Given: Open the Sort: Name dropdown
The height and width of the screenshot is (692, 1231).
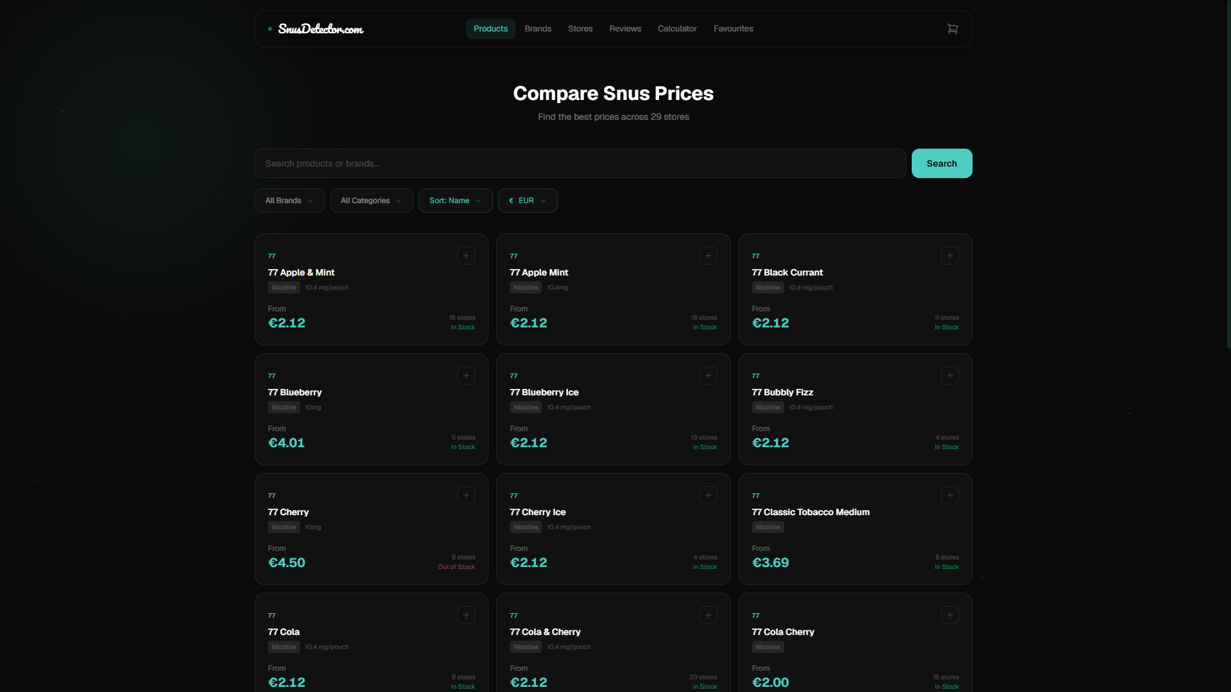Looking at the screenshot, I should [455, 201].
